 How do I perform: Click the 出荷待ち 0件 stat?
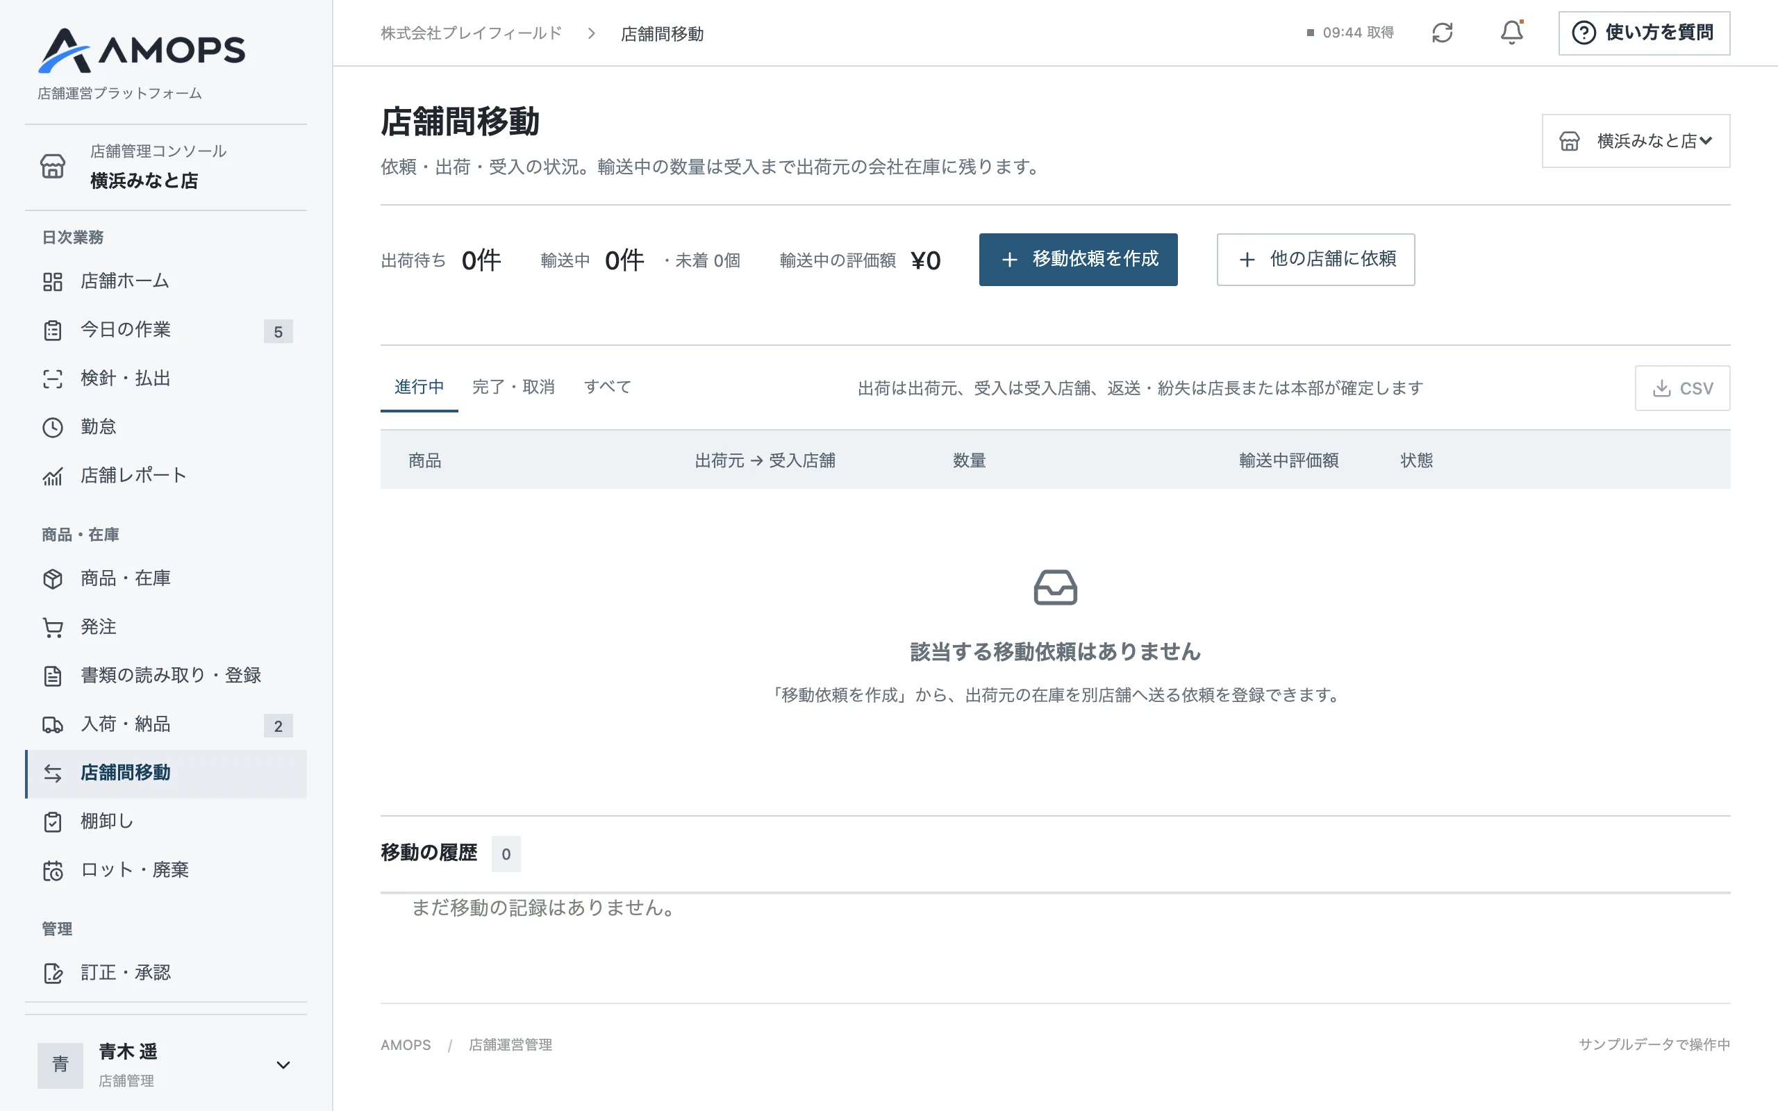441,260
